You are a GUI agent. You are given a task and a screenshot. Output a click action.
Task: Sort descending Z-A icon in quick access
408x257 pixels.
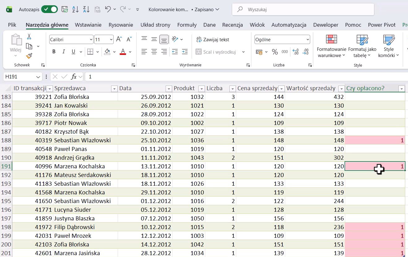[x=86, y=9]
